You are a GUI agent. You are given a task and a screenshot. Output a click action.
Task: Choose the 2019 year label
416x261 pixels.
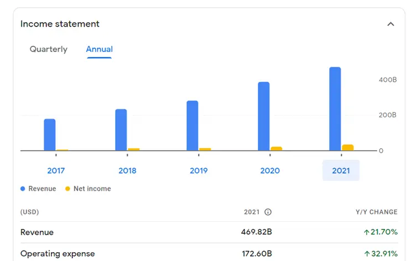pos(199,171)
